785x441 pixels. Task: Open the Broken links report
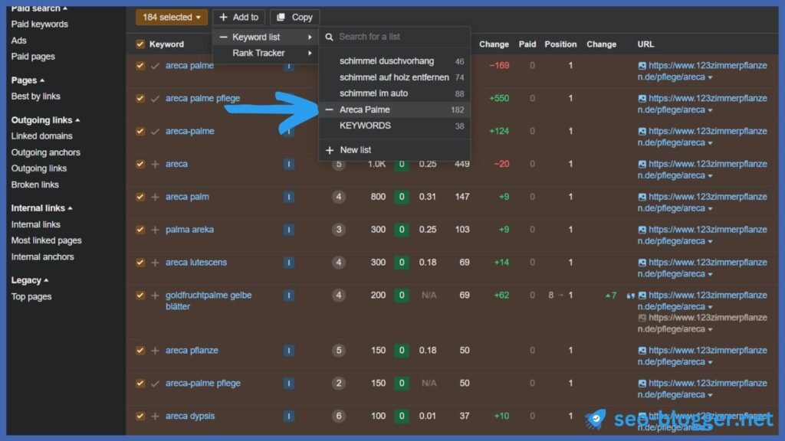pyautogui.click(x=35, y=185)
